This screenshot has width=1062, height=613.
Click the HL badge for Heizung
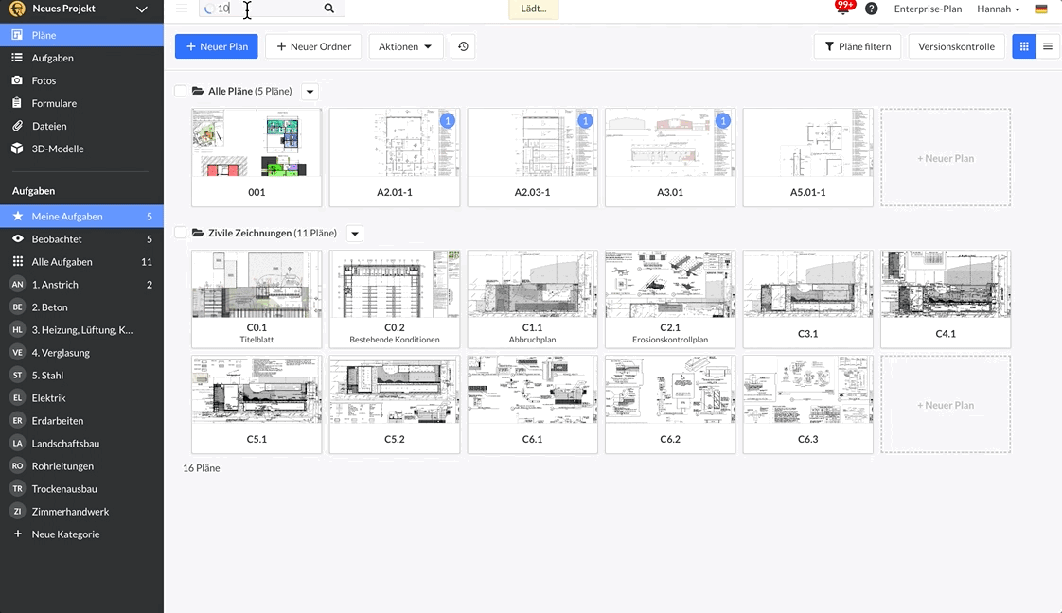coord(18,329)
